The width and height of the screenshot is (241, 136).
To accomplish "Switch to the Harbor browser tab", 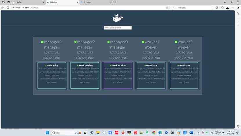I will click(28, 2).
